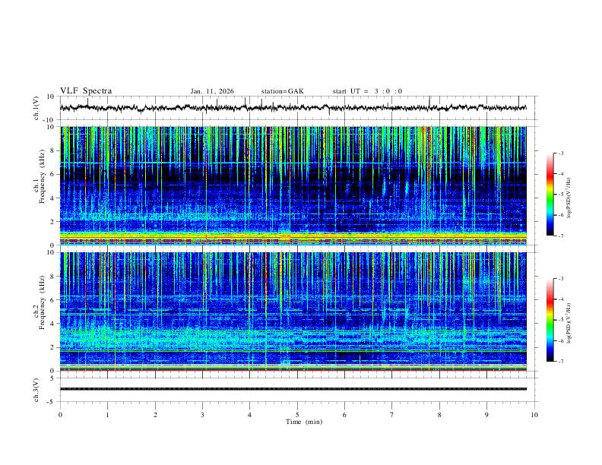The width and height of the screenshot is (602, 465).
Task: Click time axis tick label "10"
Action: [534, 415]
